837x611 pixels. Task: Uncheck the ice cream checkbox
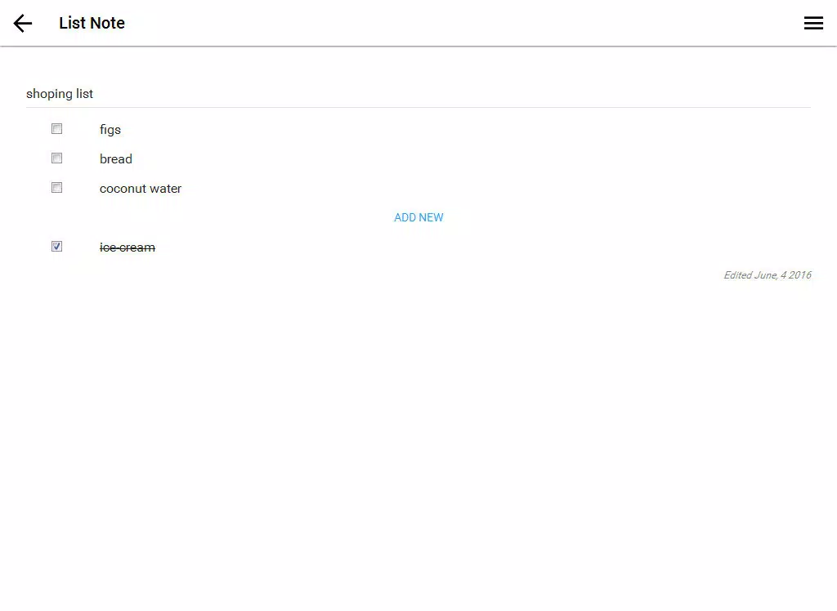tap(56, 246)
